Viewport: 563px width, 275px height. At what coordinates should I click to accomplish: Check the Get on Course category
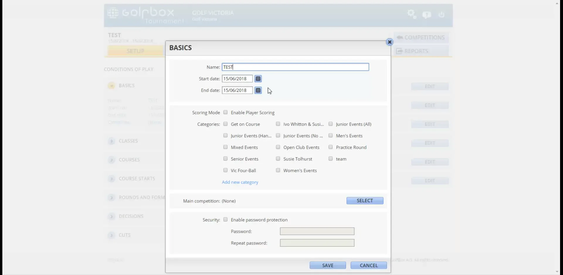point(225,124)
